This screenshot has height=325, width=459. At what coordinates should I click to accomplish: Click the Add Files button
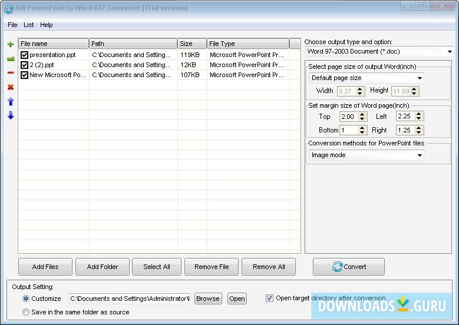click(45, 267)
